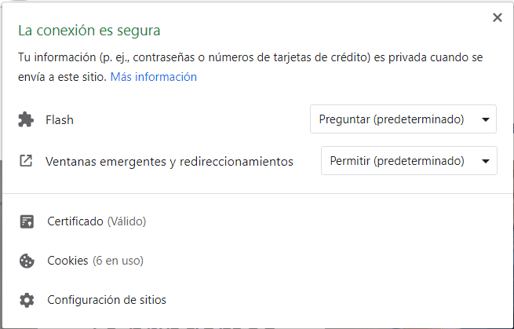514x329 pixels.
Task: Open the 'Más información' link
Action: tap(153, 77)
